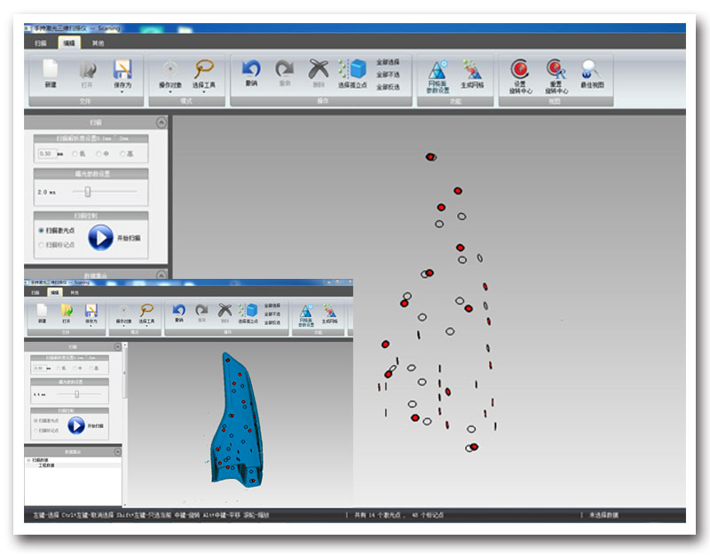710x556 pixels.
Task: Choose Scan Marker Points (扫描标记点) in main window
Action: coord(41,245)
